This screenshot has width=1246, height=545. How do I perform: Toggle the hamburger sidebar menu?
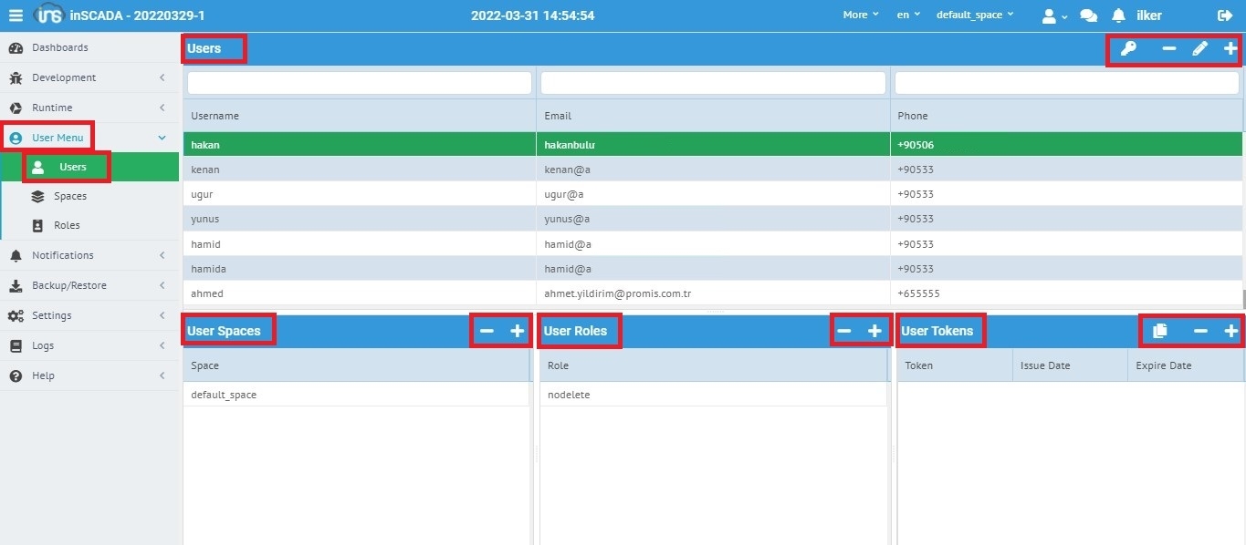(x=16, y=15)
